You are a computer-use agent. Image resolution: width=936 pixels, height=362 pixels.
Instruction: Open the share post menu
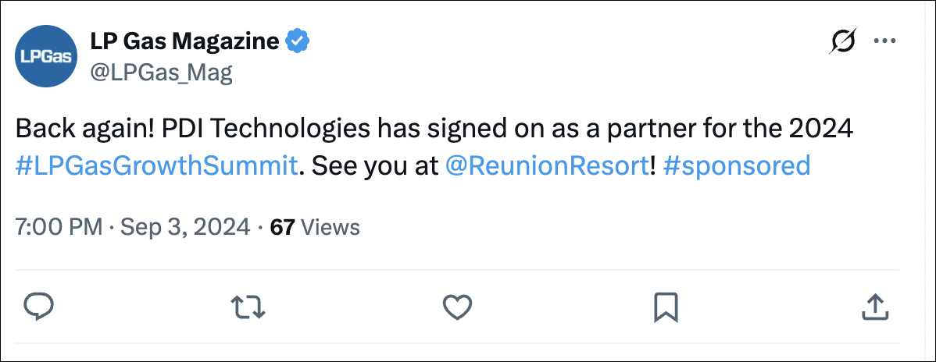pos(873,306)
